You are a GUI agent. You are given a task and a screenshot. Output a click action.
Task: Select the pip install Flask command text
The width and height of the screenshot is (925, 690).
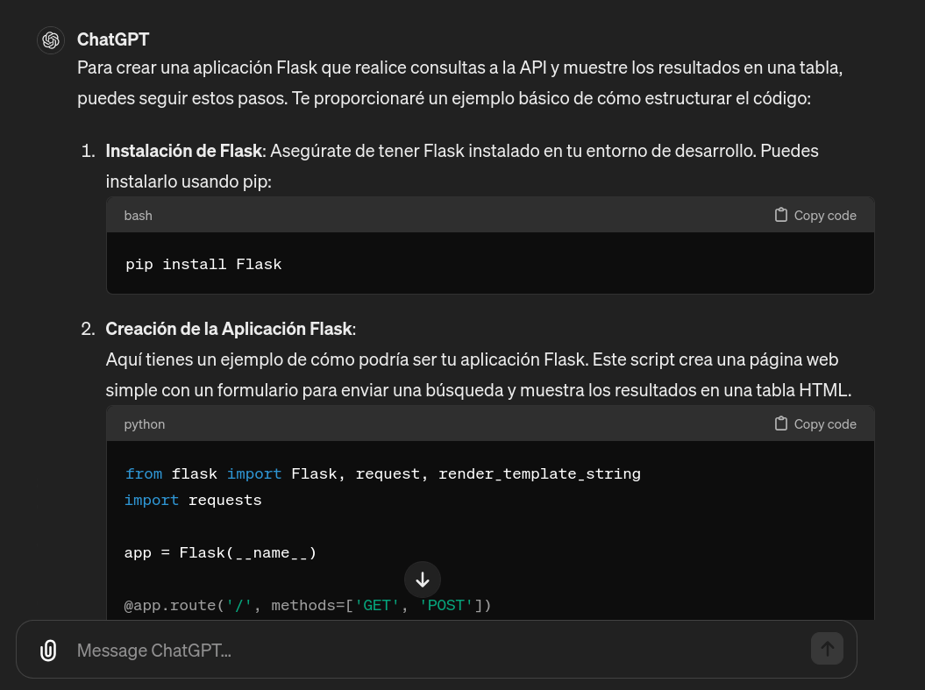203,263
